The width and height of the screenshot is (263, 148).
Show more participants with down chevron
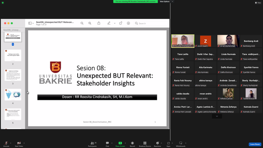coord(217,116)
